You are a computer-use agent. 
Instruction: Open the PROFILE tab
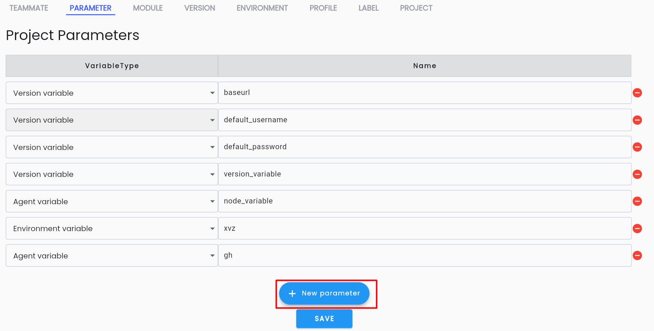point(323,8)
